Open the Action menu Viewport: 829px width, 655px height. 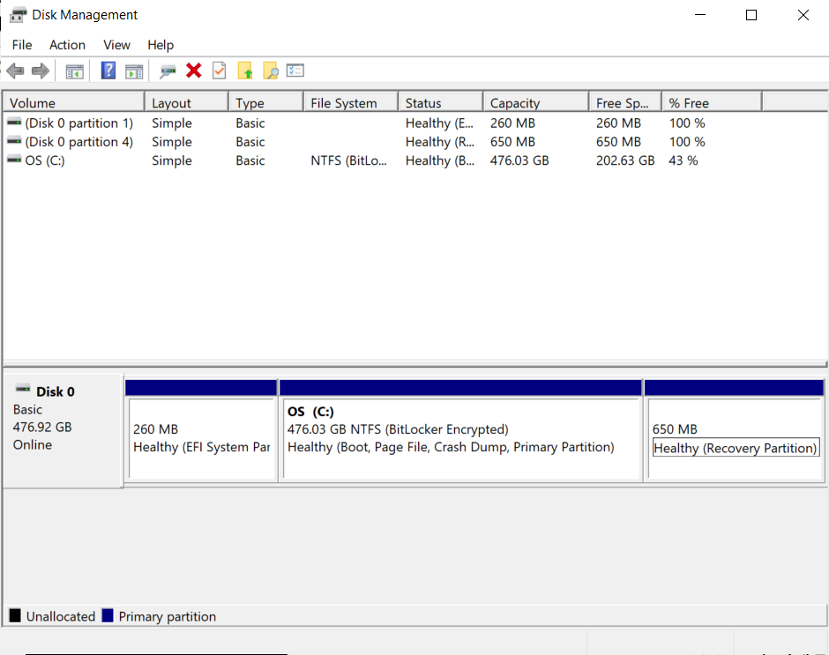(67, 45)
